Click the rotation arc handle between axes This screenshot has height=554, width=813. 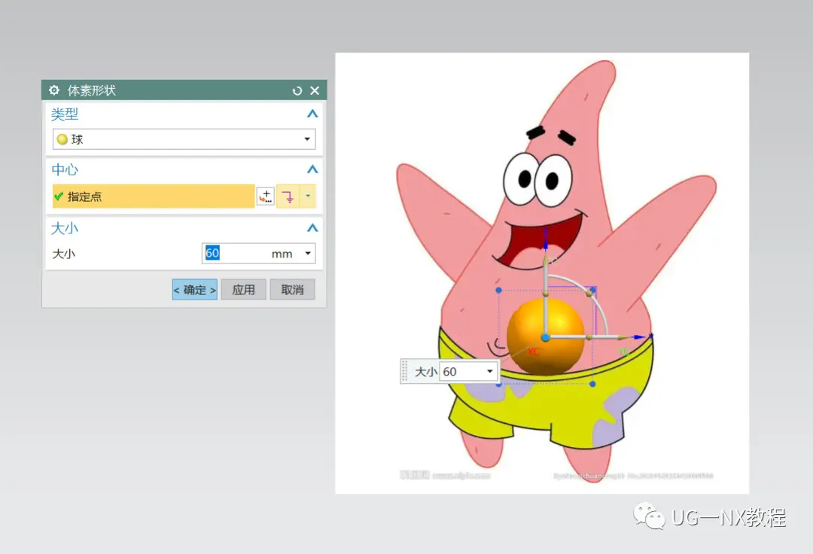[x=589, y=294]
